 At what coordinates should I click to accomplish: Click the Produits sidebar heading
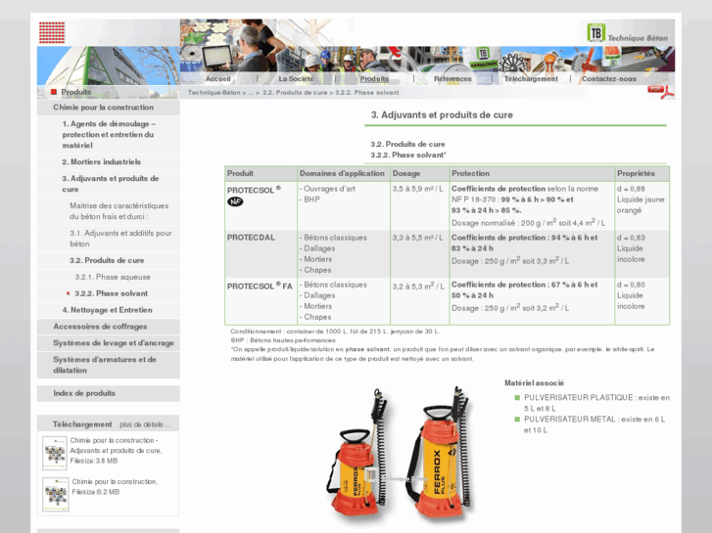click(75, 92)
